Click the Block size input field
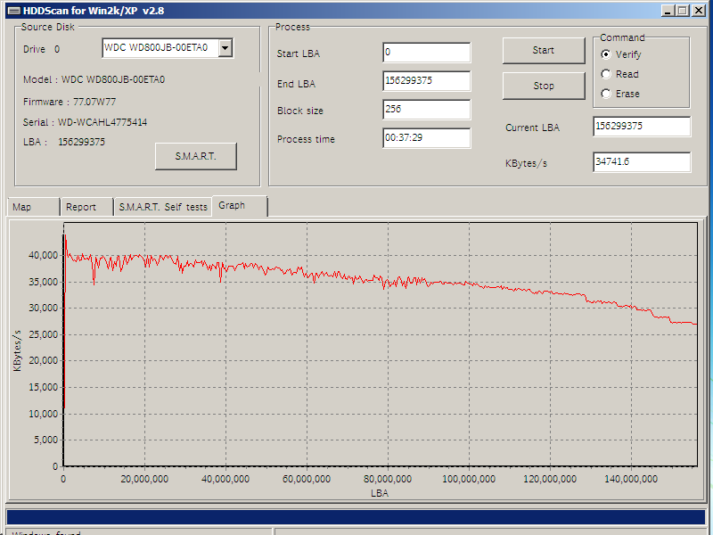Image resolution: width=713 pixels, height=535 pixels. (x=426, y=110)
